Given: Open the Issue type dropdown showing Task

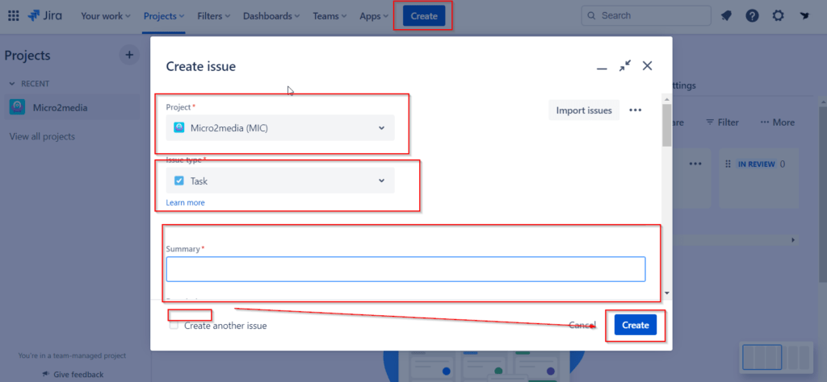Looking at the screenshot, I should click(x=280, y=181).
